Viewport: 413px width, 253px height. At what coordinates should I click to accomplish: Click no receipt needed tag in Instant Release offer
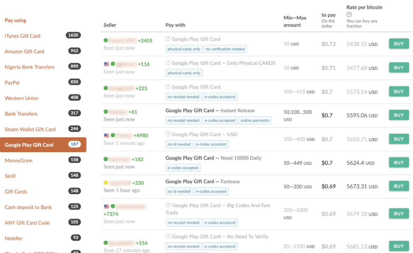[184, 120]
